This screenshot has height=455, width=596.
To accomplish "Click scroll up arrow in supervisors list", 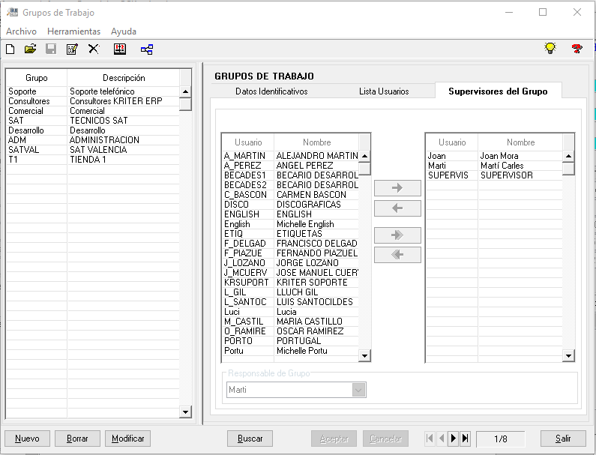I will point(568,156).
